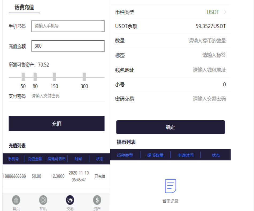This screenshot has width=254, height=211.
Task: Focus the 数量 withdrawal quantity field
Action: tap(207, 41)
